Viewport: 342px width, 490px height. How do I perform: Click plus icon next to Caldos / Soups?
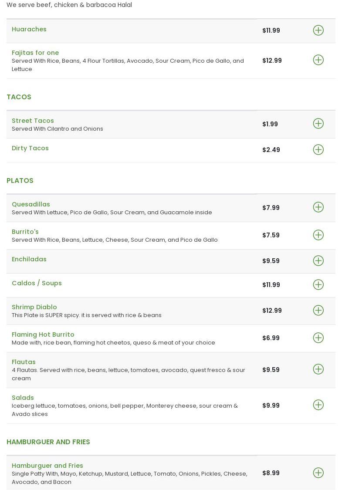(318, 285)
